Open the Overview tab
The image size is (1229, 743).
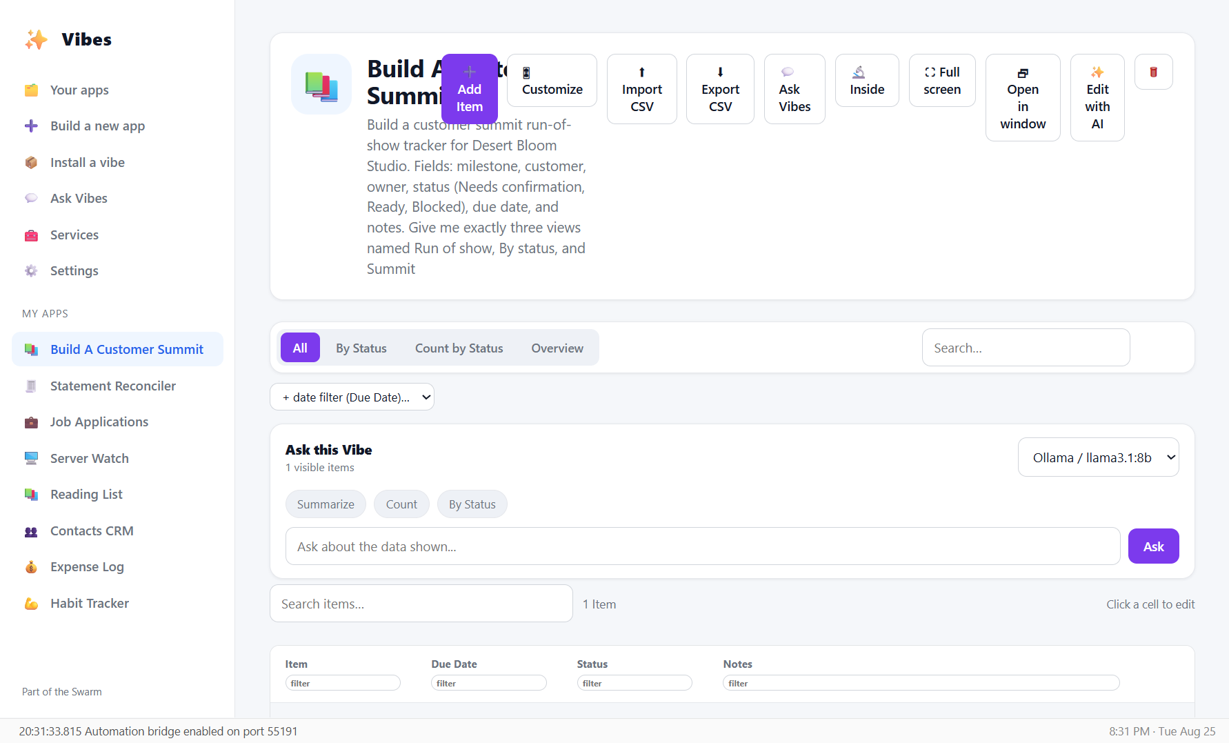pyautogui.click(x=557, y=348)
